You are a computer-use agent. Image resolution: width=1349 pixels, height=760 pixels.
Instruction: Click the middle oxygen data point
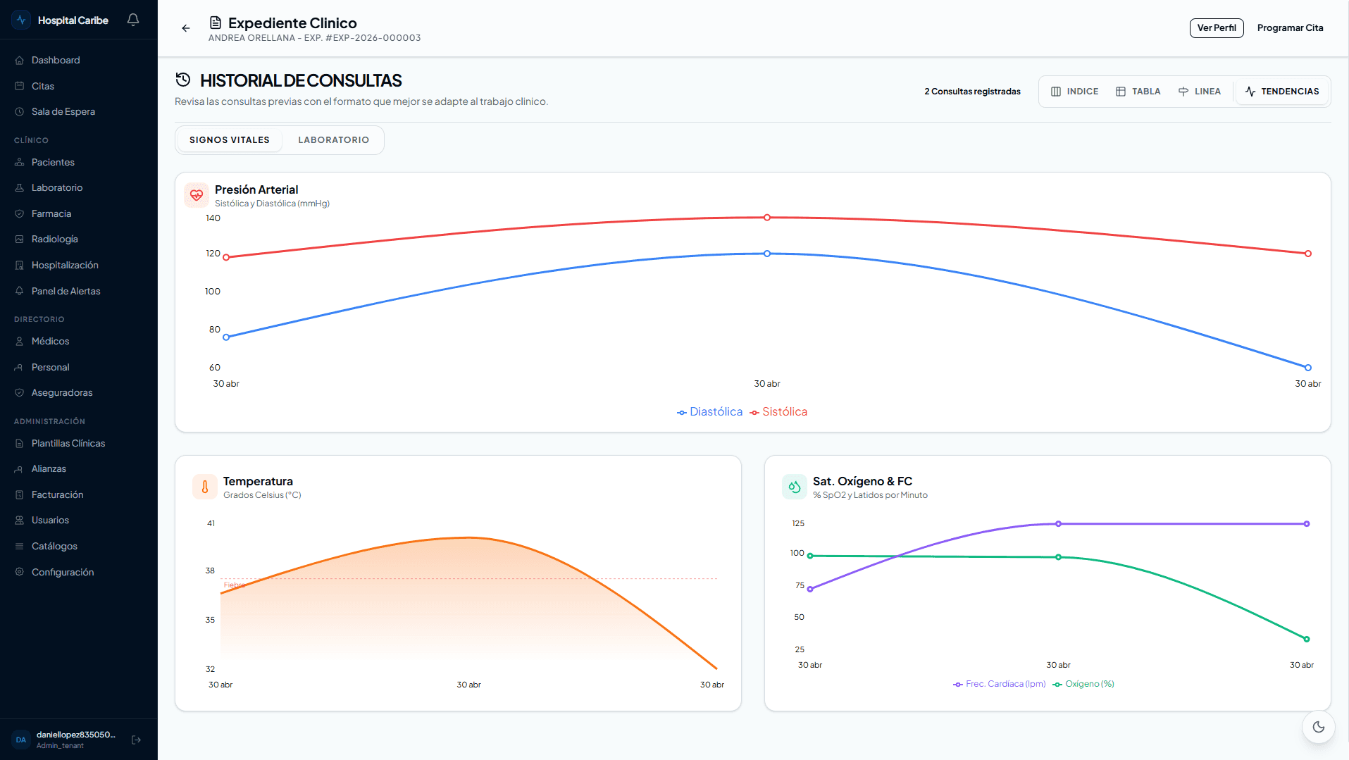[x=1058, y=557]
